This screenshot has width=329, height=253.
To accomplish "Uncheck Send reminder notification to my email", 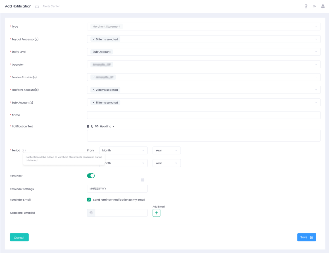I will pos(89,200).
